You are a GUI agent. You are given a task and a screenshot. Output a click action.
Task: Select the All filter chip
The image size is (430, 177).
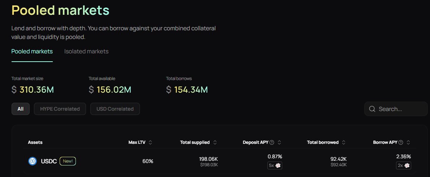coord(21,109)
